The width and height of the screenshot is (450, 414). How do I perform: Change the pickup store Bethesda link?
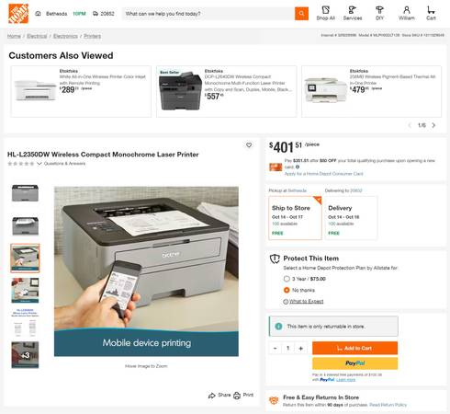[x=297, y=190]
